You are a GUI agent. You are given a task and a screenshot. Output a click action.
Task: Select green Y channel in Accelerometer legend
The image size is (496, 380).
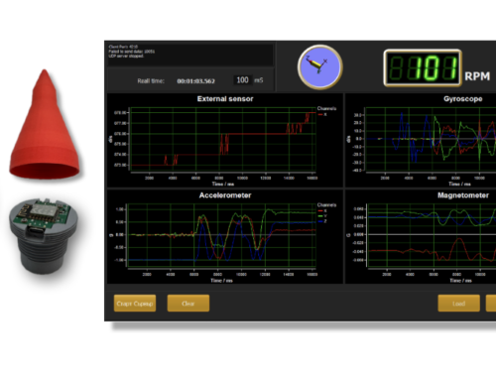322,216
